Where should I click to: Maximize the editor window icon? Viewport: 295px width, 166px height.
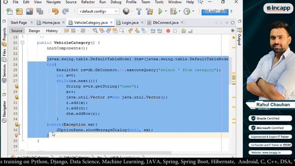click(233, 23)
